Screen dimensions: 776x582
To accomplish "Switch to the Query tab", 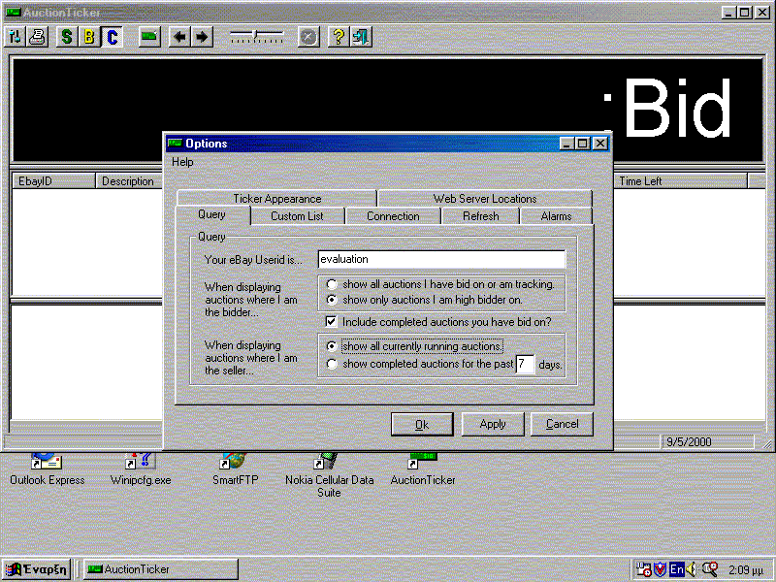I will click(x=211, y=214).
